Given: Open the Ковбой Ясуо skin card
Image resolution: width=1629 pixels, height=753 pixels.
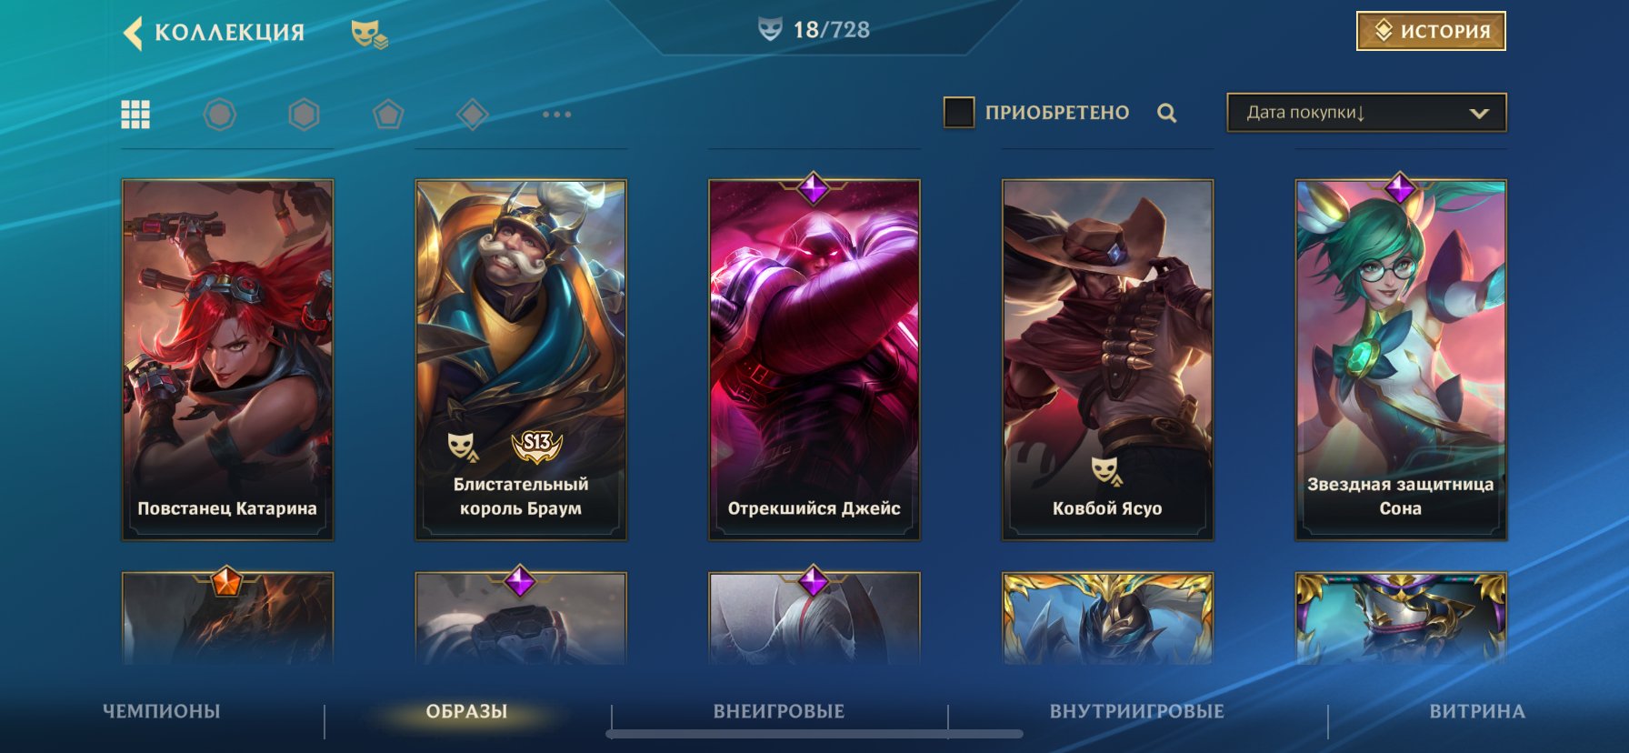Looking at the screenshot, I should 1107,359.
